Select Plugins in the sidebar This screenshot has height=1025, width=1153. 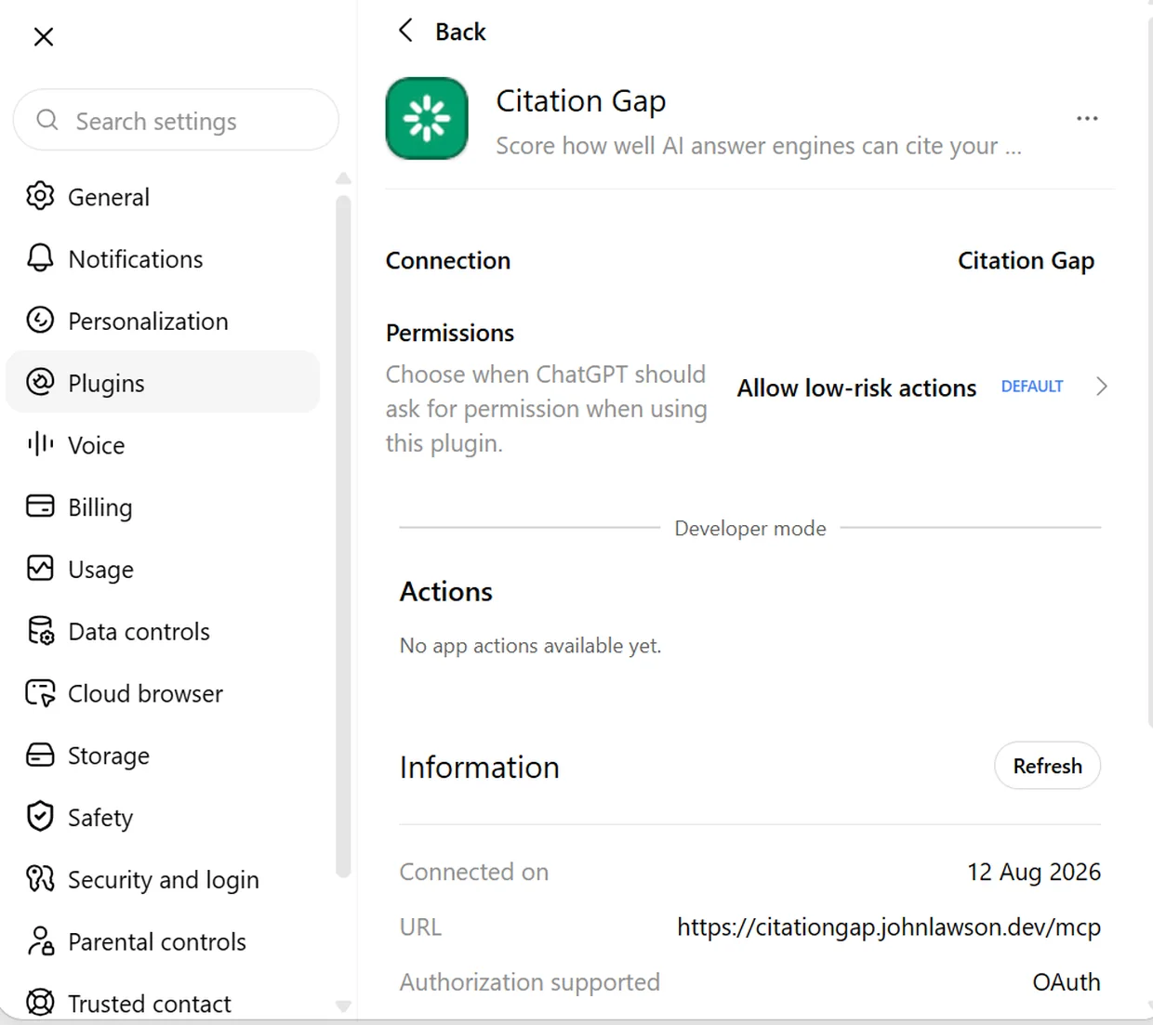tap(163, 382)
